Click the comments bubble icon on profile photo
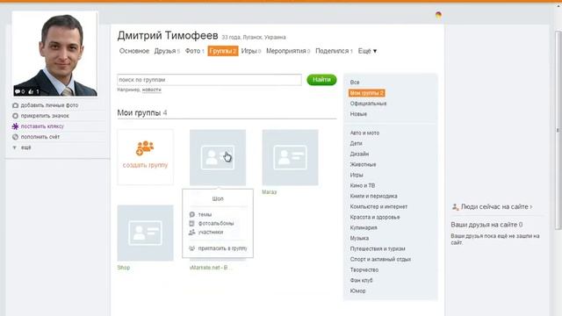This screenshot has width=562, height=316. [18, 91]
